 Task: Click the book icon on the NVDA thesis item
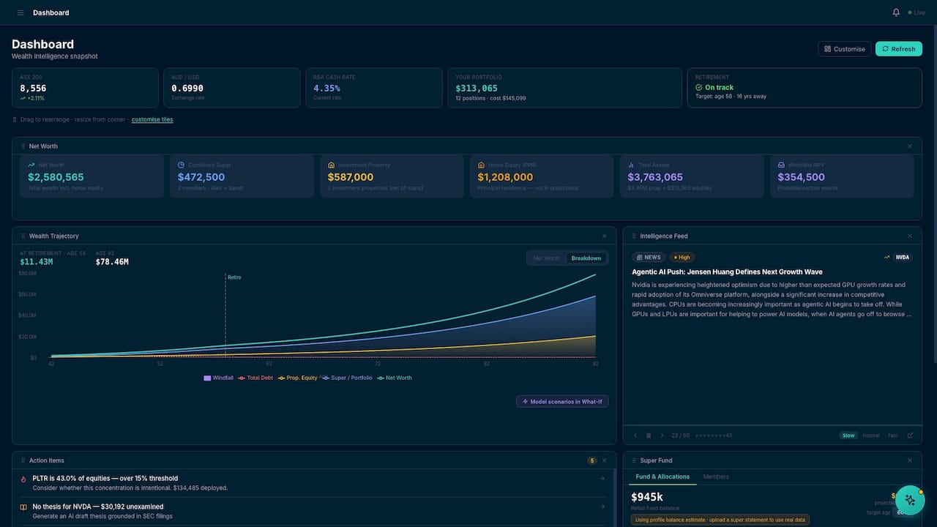click(22, 506)
